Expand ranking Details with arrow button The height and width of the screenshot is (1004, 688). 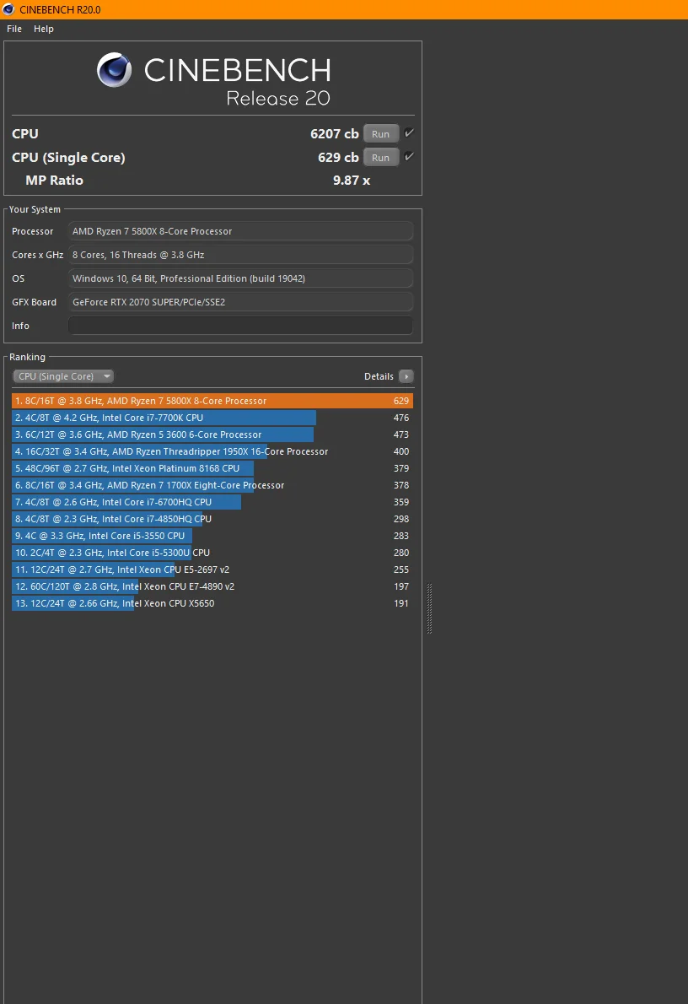[406, 376]
